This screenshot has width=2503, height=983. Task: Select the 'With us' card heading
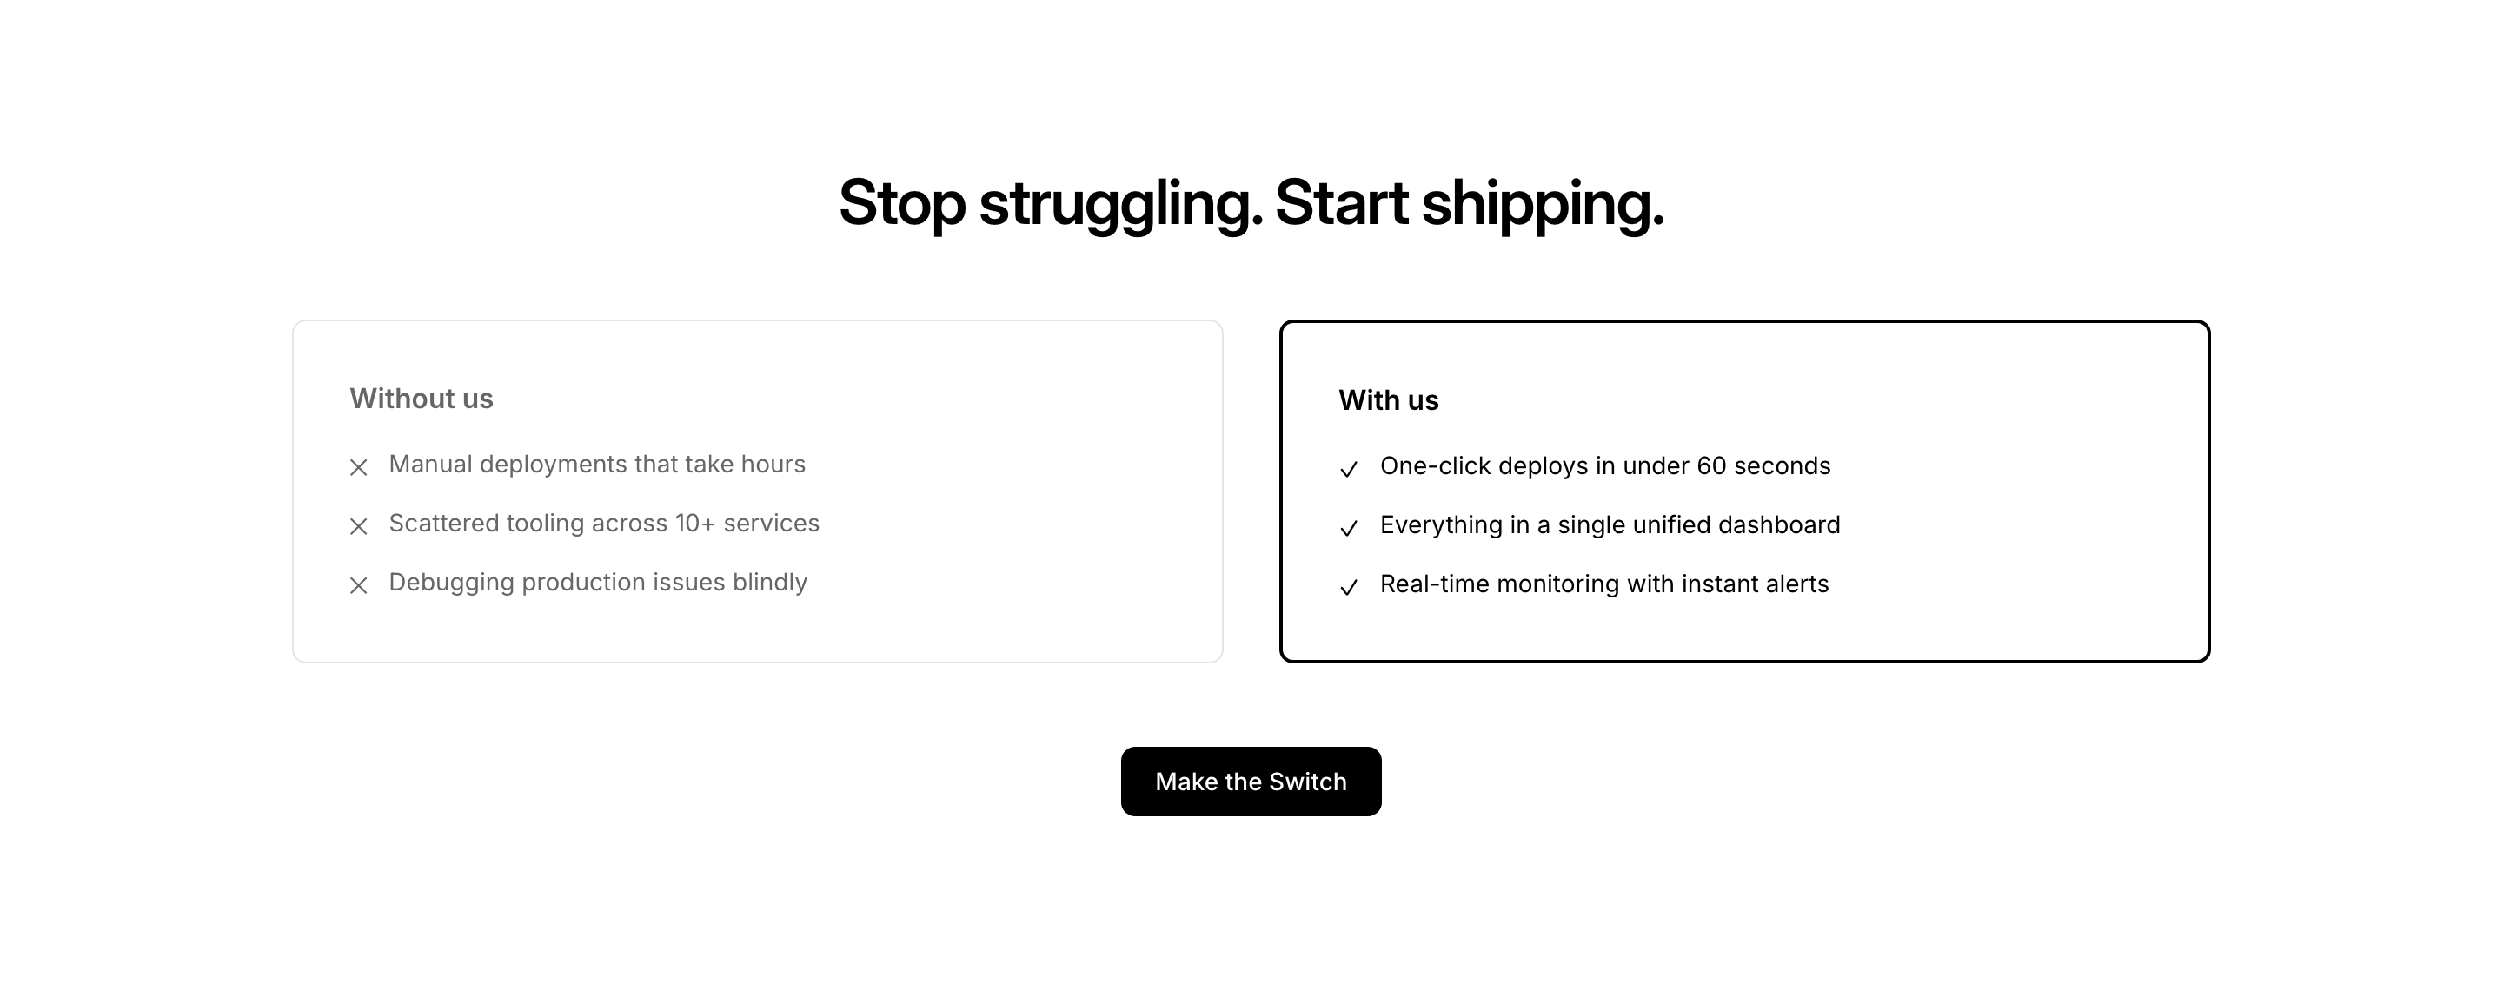coord(1389,401)
